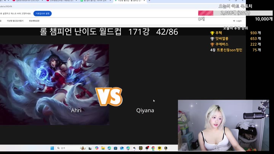Switch to the green Naver search tab
Image resolution: width=274 pixels, height=154 pixels.
pyautogui.click(x=96, y=1)
